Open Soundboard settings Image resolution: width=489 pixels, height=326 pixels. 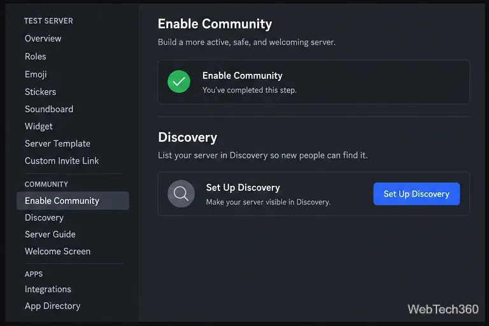tap(49, 109)
